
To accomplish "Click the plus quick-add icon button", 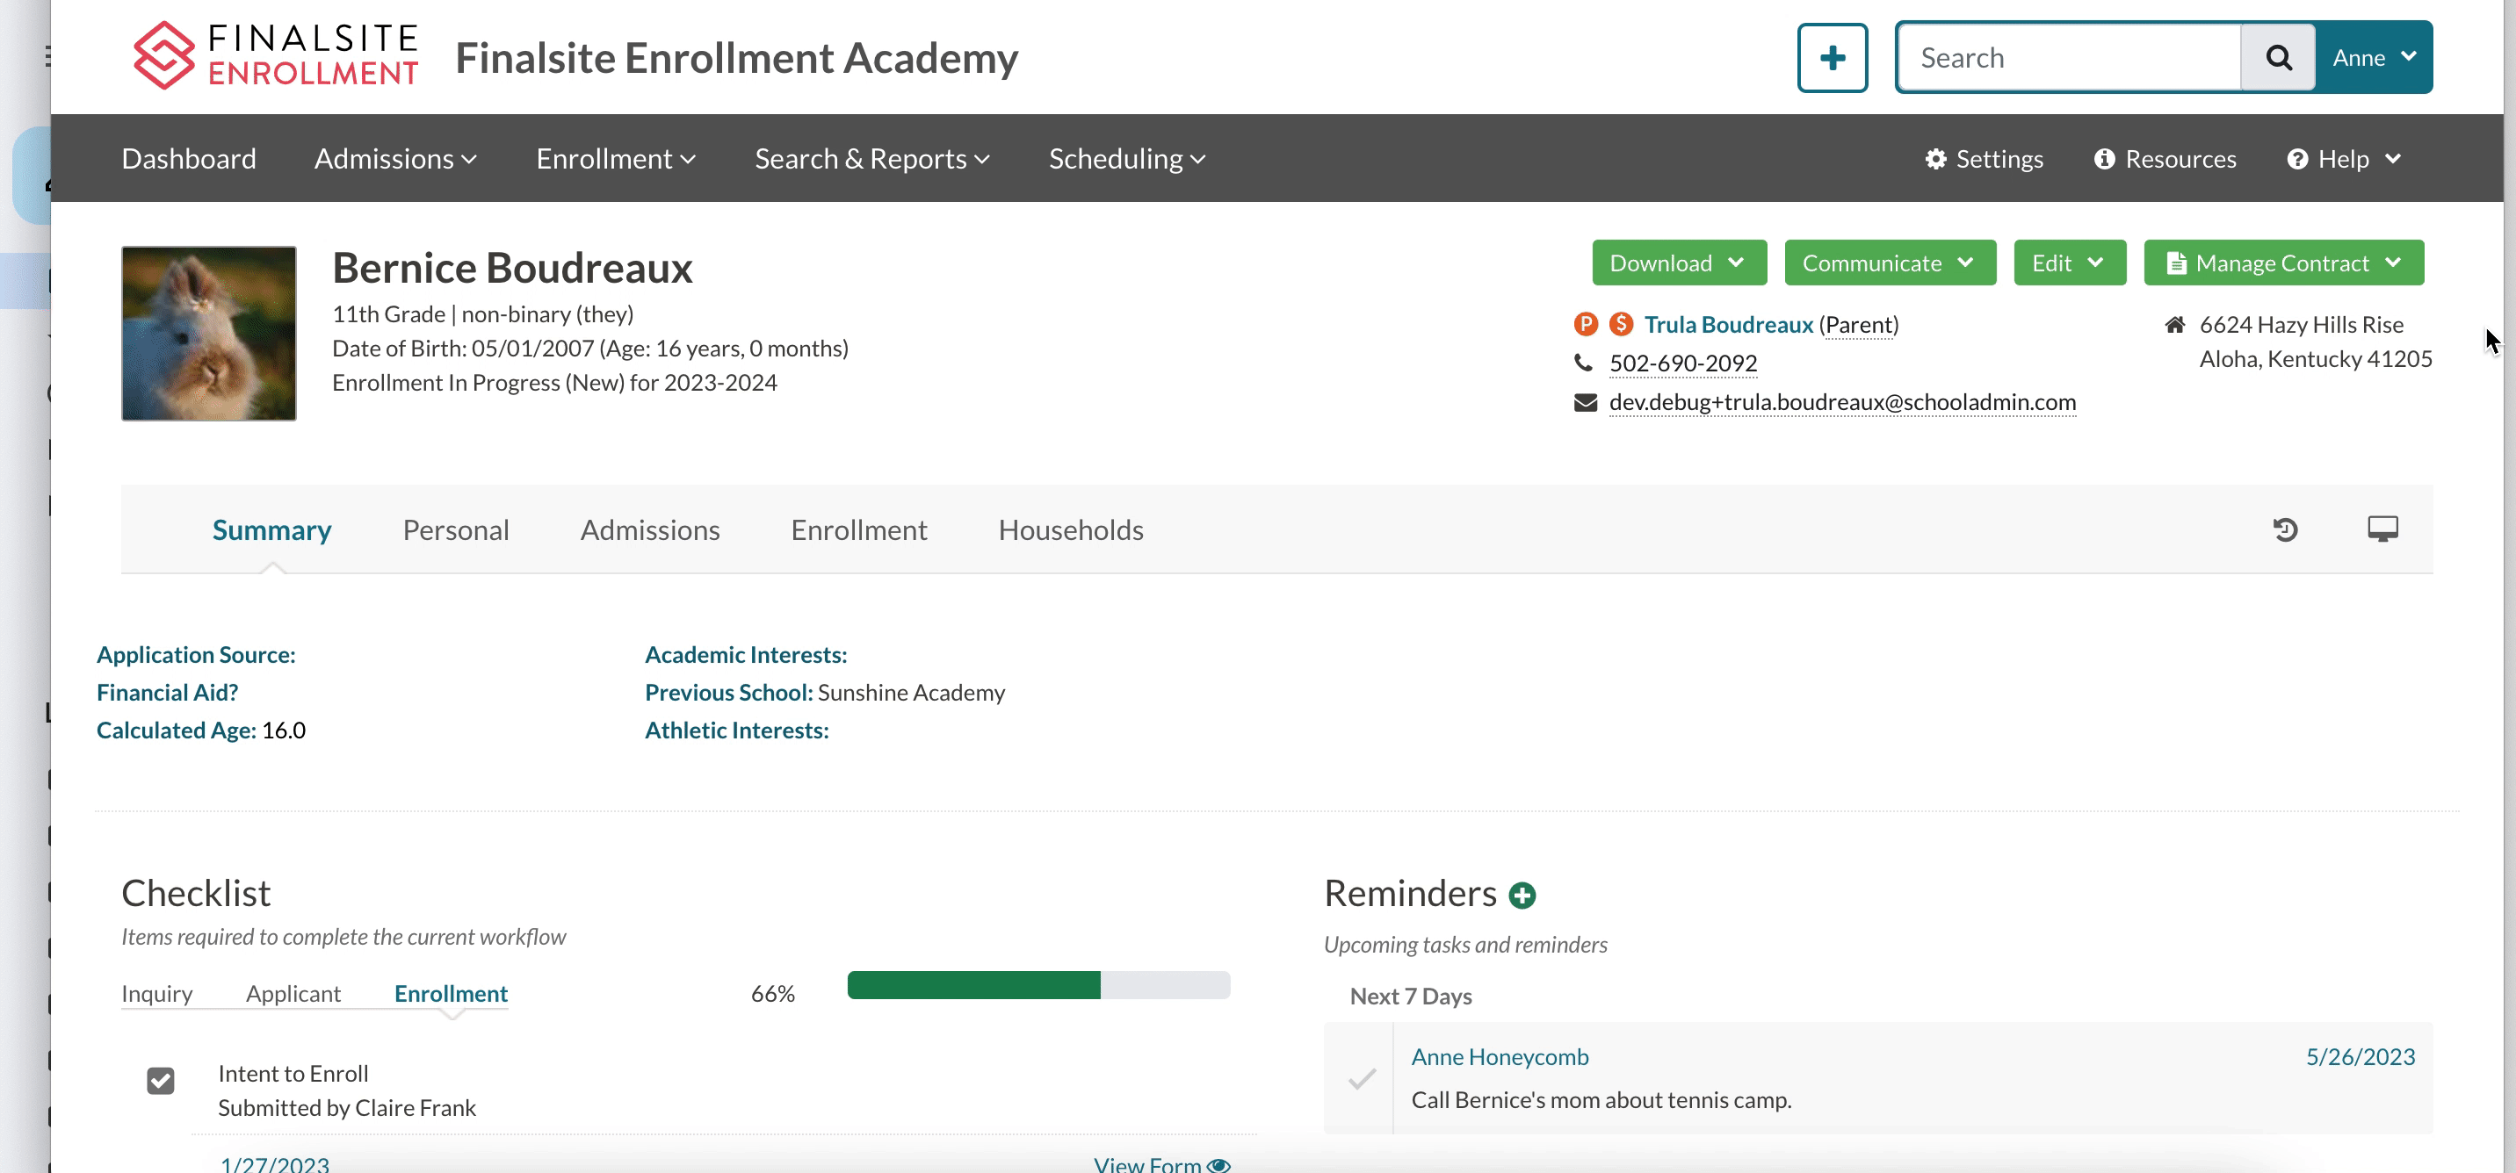I will tap(1832, 58).
